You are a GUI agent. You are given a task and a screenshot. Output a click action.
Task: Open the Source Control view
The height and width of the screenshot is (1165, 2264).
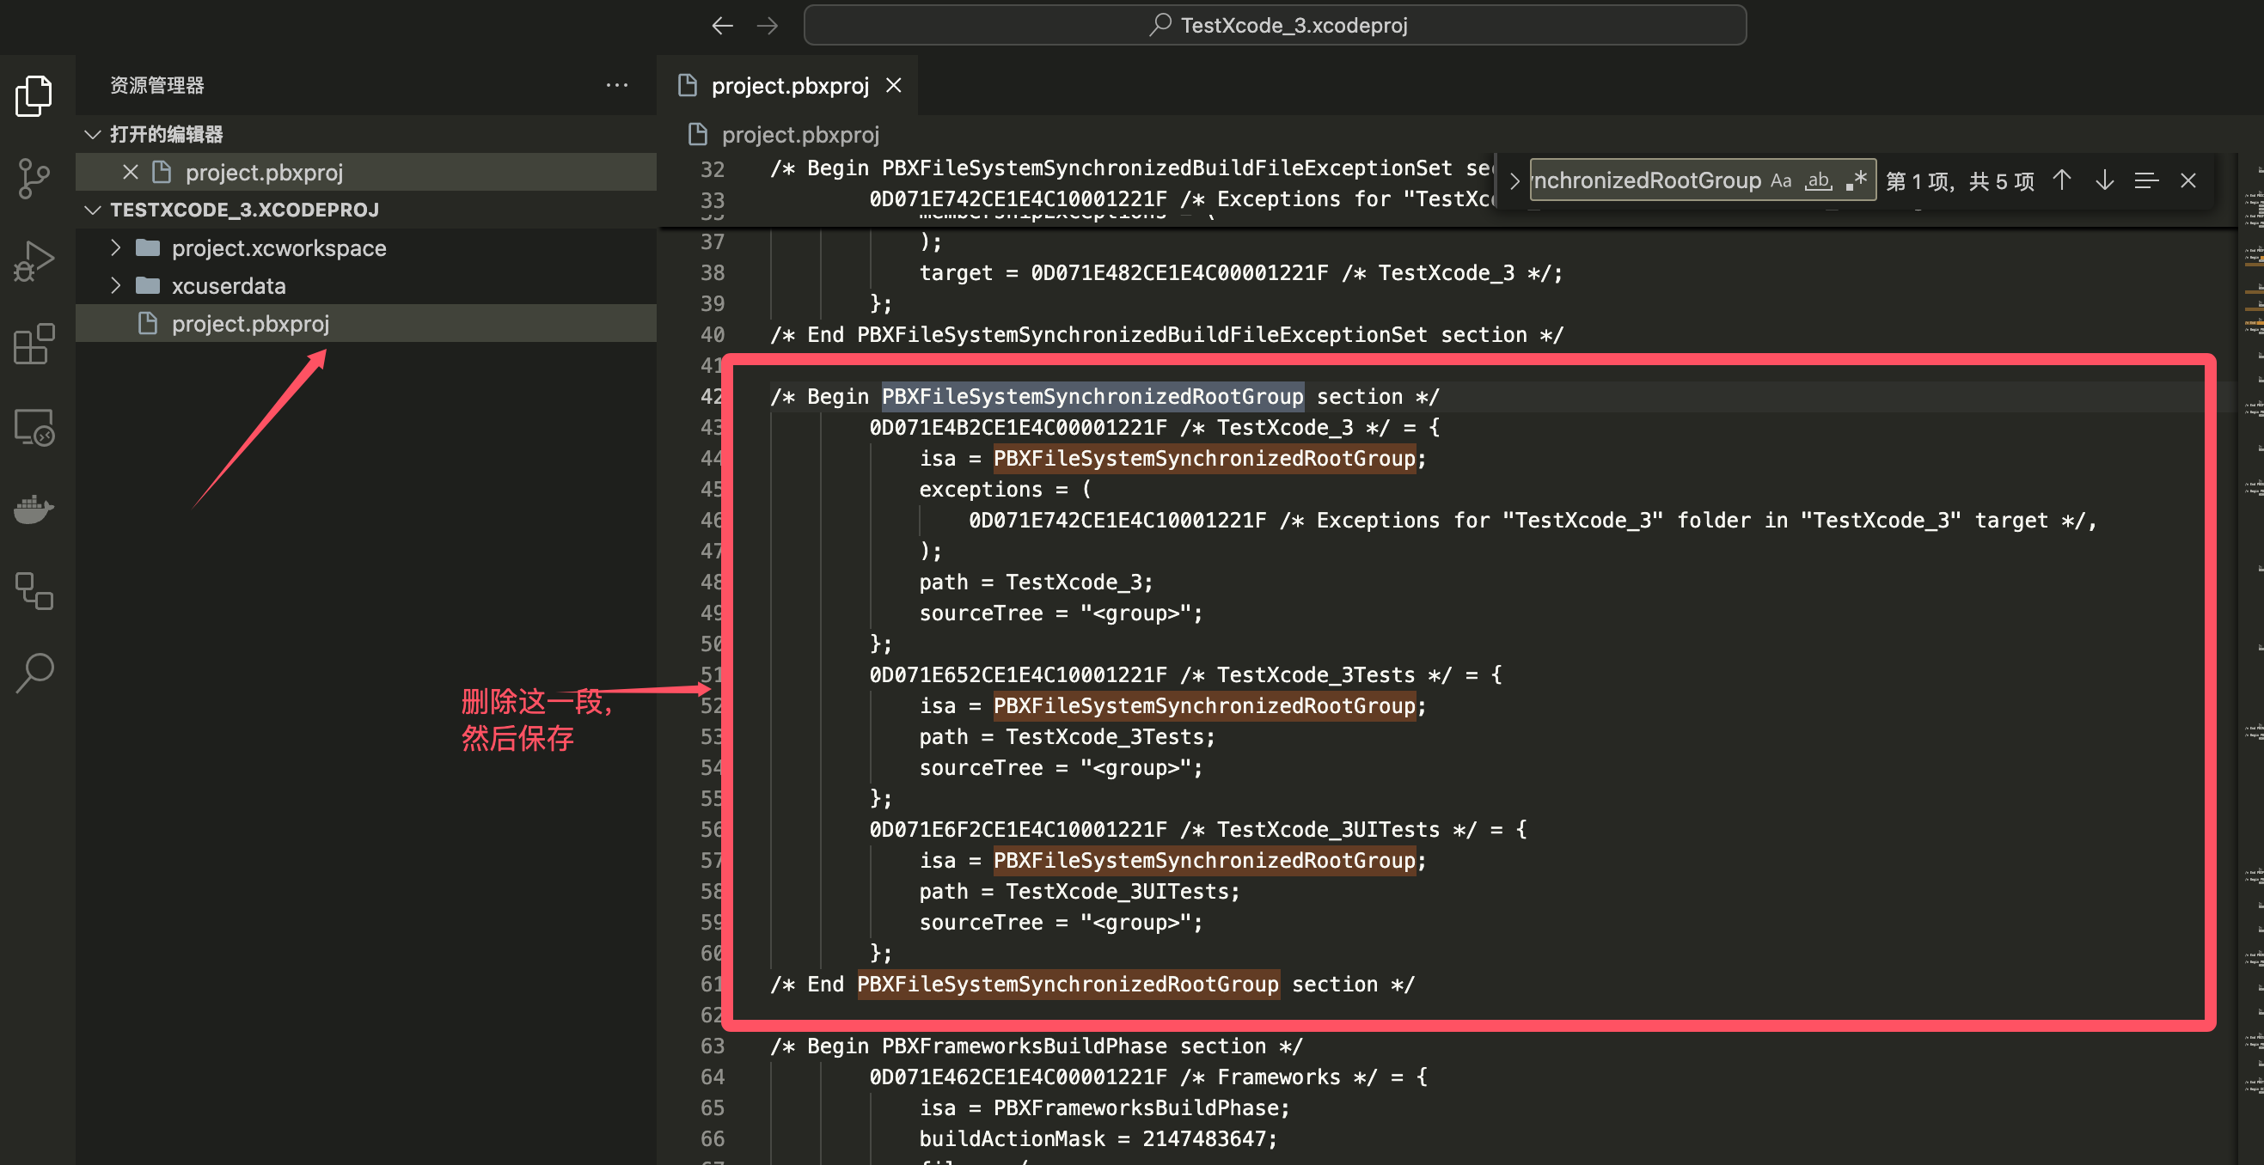(x=34, y=179)
